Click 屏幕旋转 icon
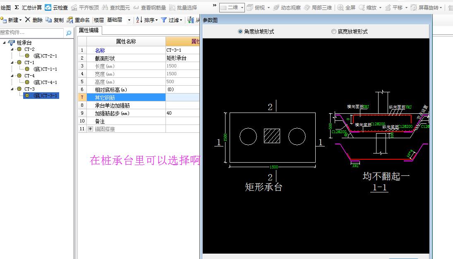Viewport: 453px width, 259px height. (414, 7)
